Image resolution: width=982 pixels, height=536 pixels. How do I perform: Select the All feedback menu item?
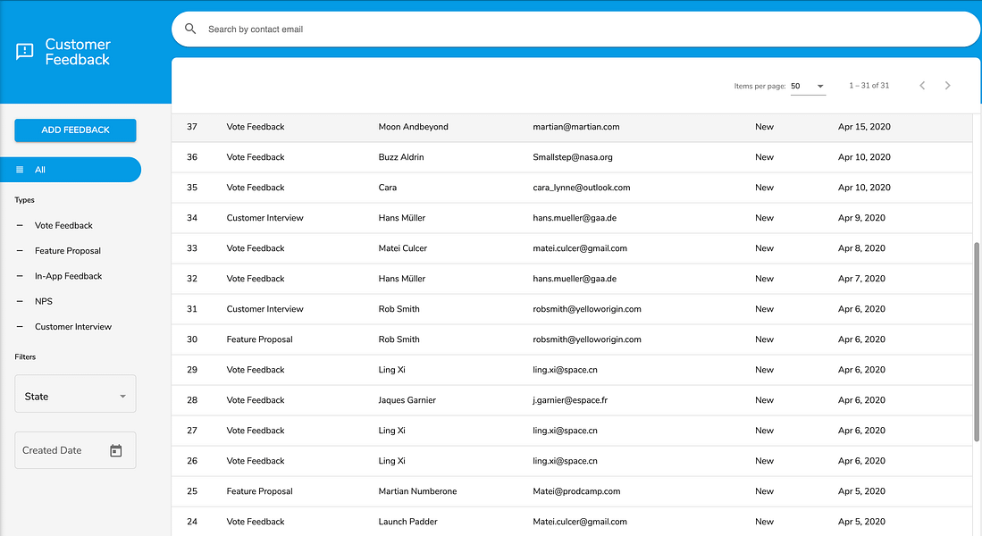[x=70, y=170]
